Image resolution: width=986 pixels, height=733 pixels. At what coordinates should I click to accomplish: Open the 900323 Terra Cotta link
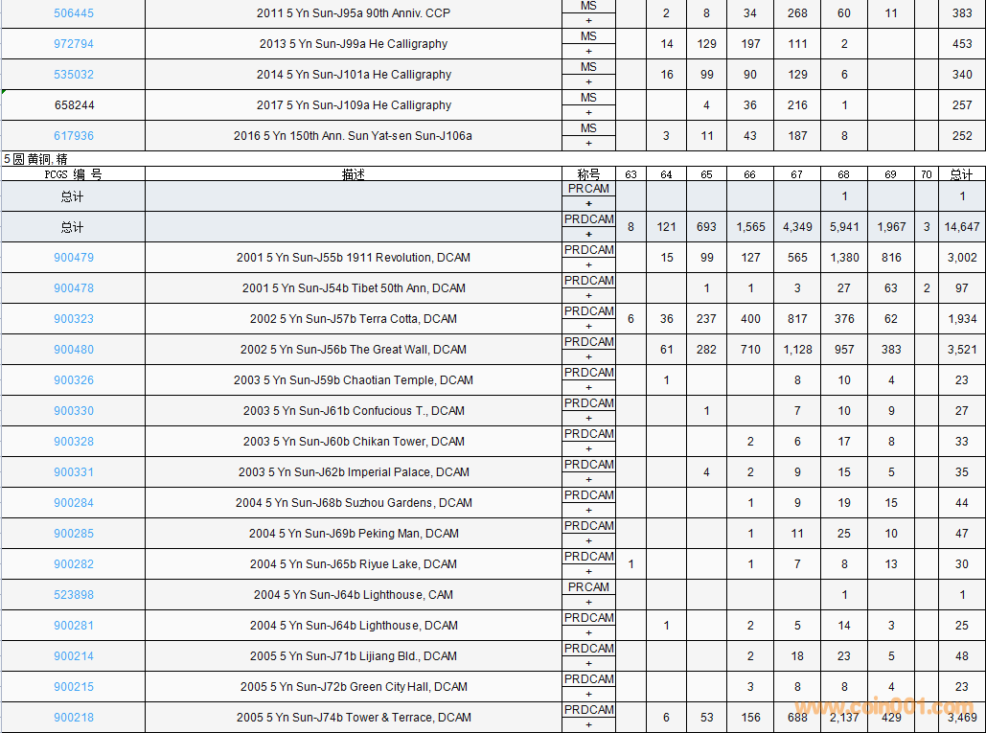pos(74,319)
